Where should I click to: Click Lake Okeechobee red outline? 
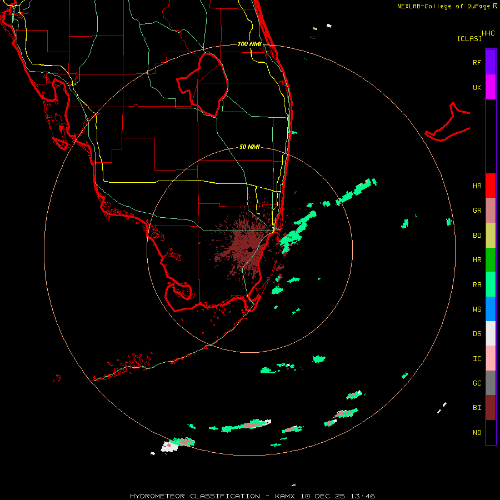[202, 85]
